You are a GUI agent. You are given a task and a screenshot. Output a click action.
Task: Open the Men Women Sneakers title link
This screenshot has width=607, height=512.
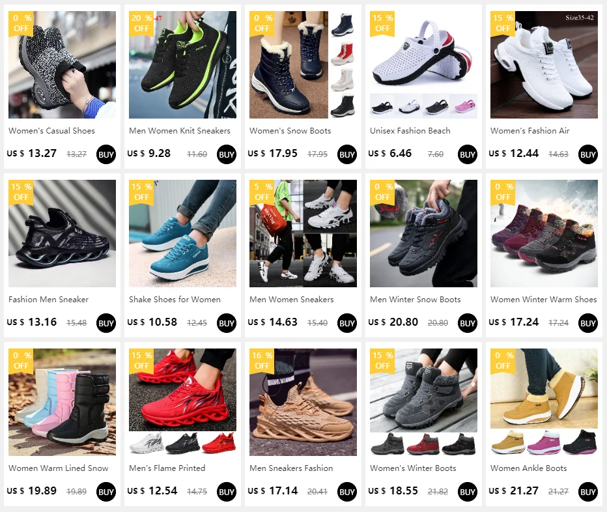click(292, 300)
